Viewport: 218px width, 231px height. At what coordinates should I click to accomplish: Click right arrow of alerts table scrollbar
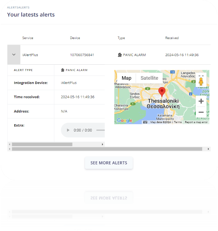208,149
